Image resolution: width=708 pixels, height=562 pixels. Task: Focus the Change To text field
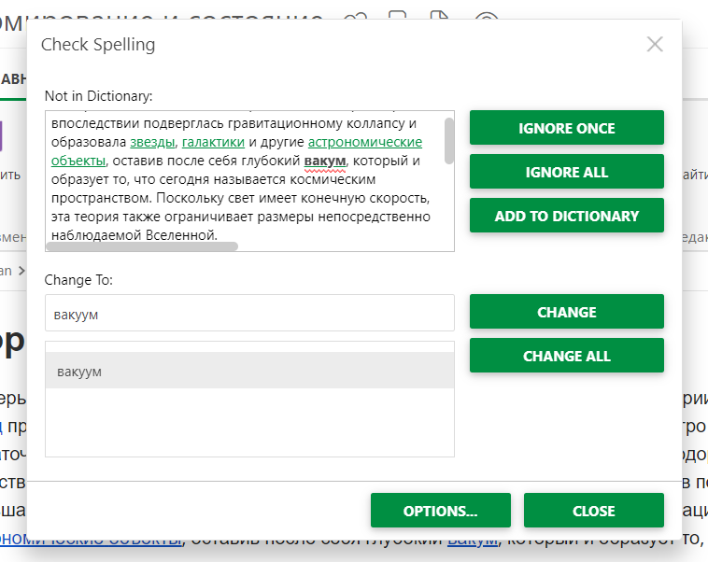coord(249,314)
